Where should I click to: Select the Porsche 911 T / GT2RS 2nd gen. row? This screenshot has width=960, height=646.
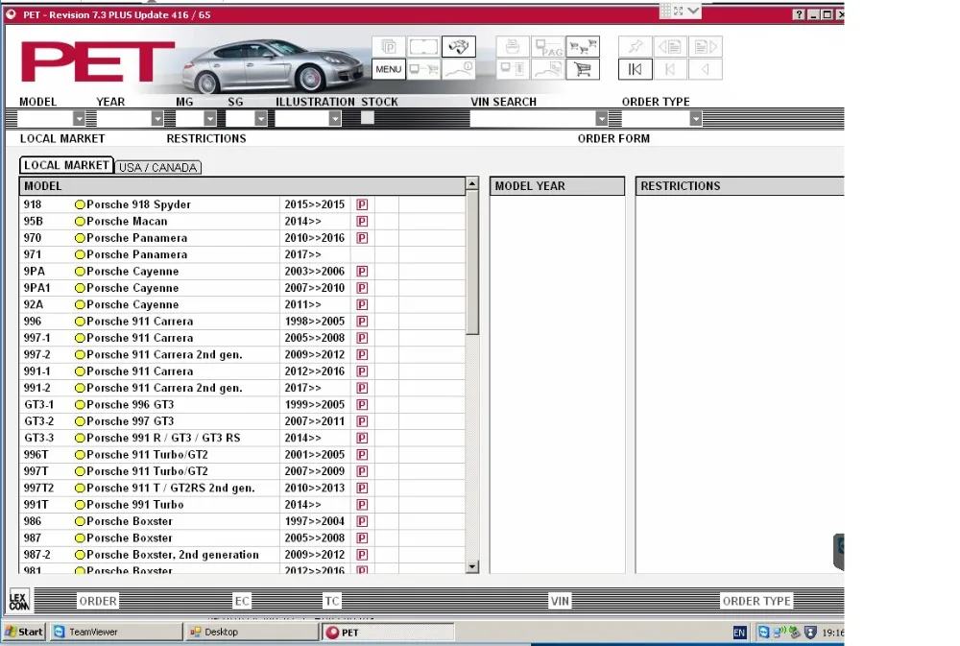click(242, 488)
